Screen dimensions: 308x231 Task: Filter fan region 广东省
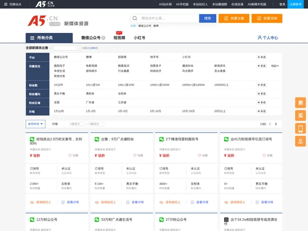90,102
